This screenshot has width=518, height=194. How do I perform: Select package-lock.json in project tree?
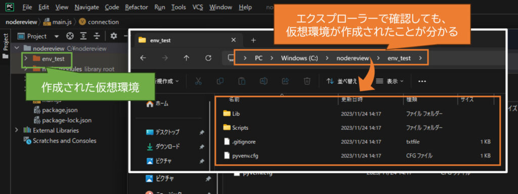tap(62, 120)
